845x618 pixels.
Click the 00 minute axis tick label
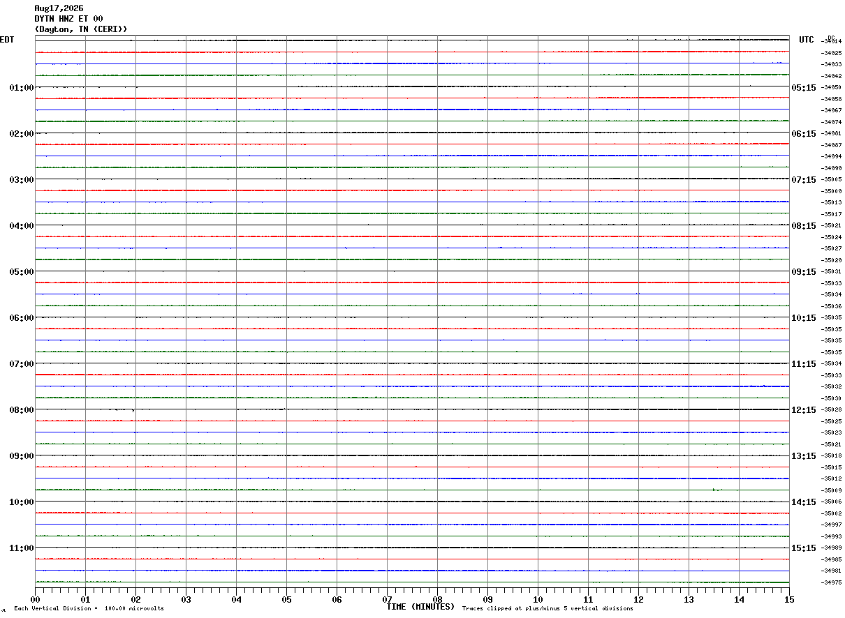point(36,599)
